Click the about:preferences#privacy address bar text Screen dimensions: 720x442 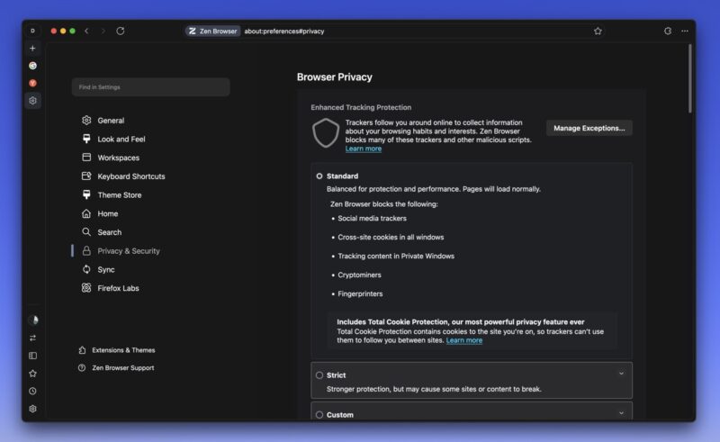pyautogui.click(x=284, y=32)
